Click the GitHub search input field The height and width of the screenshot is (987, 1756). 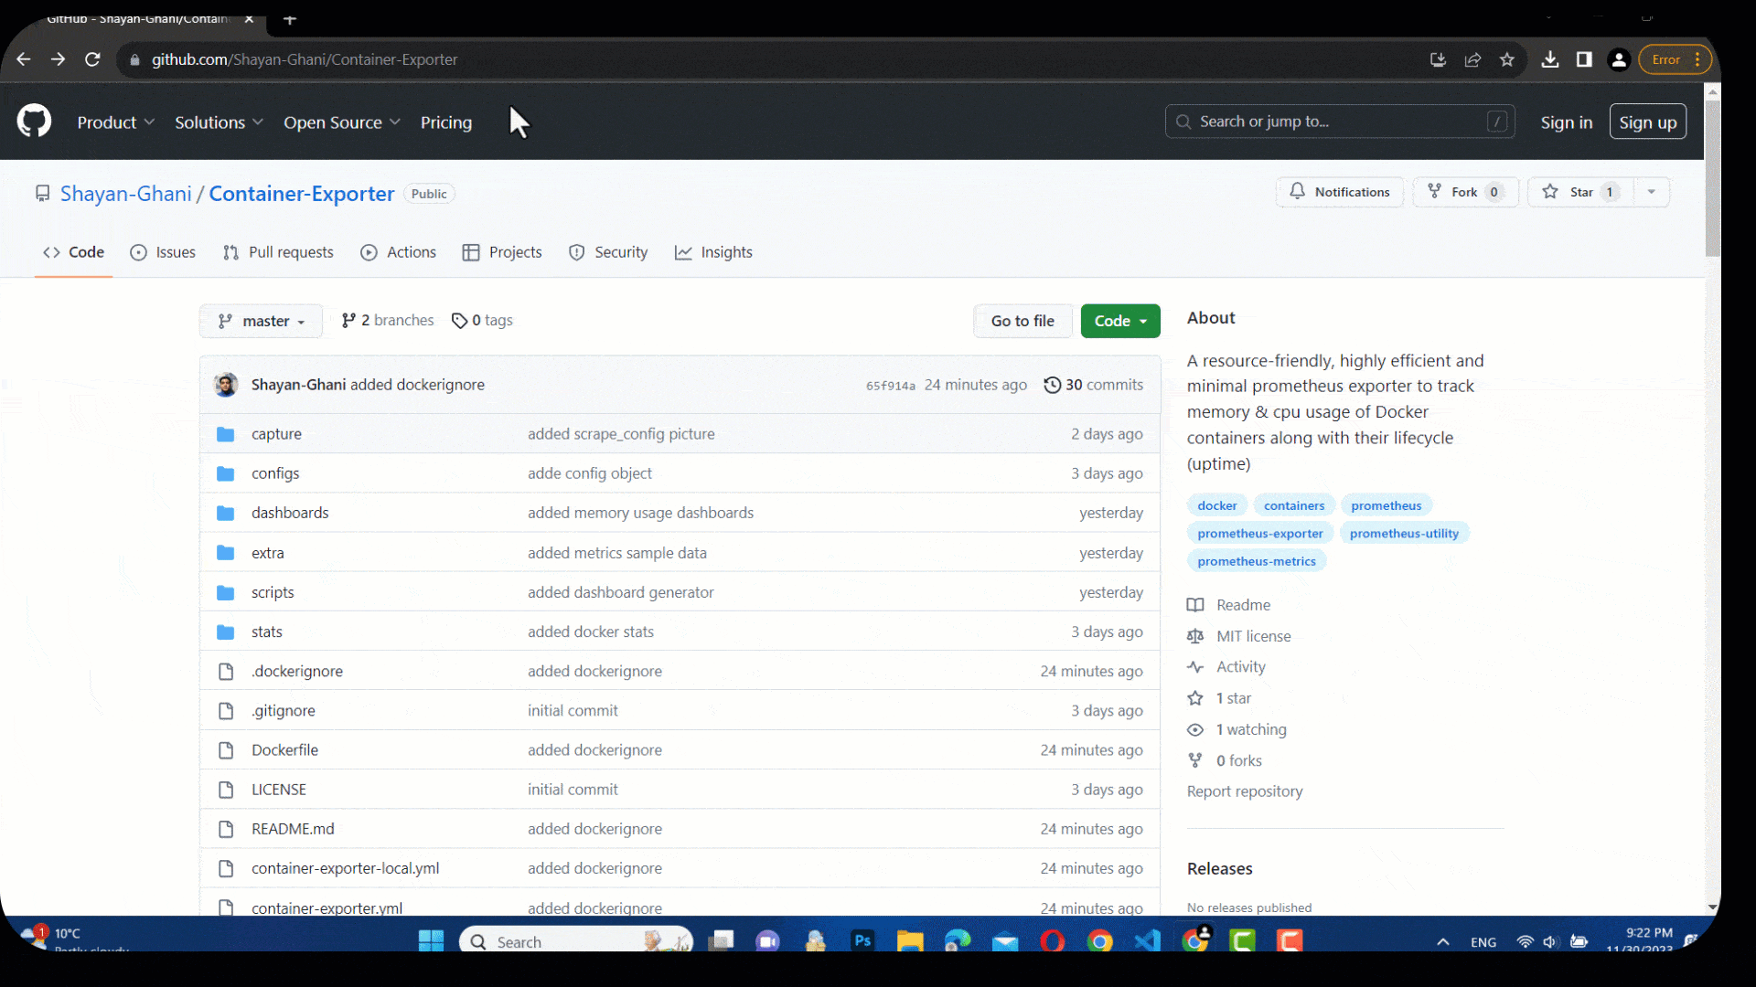(1340, 122)
